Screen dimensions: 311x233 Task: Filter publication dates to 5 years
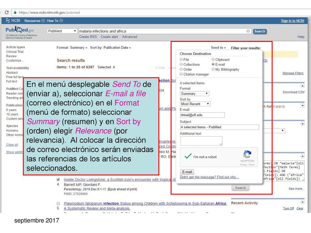point(11,110)
